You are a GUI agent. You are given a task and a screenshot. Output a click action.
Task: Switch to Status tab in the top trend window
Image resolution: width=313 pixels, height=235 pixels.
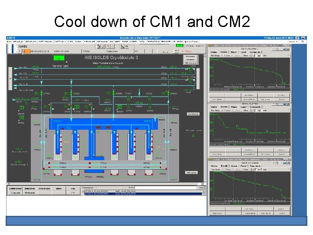click(213, 52)
